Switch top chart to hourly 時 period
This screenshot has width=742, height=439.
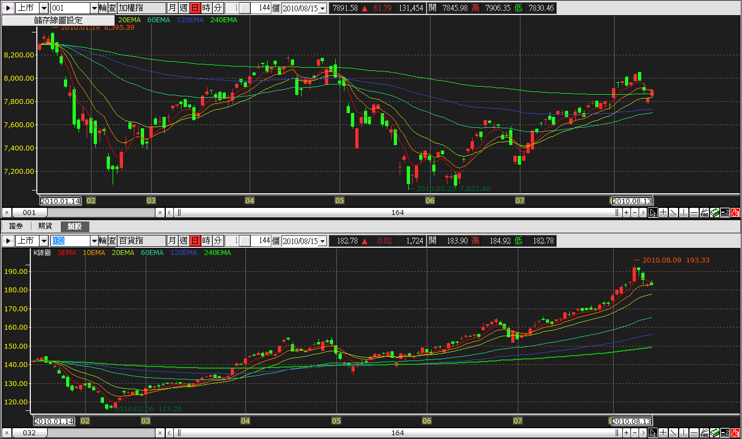[x=206, y=8]
